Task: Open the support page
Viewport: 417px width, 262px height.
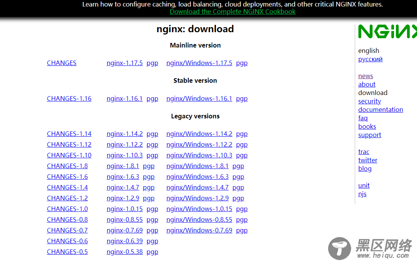Action: click(370, 135)
